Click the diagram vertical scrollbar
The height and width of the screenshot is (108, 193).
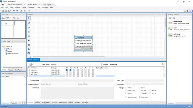pyautogui.click(x=165, y=22)
